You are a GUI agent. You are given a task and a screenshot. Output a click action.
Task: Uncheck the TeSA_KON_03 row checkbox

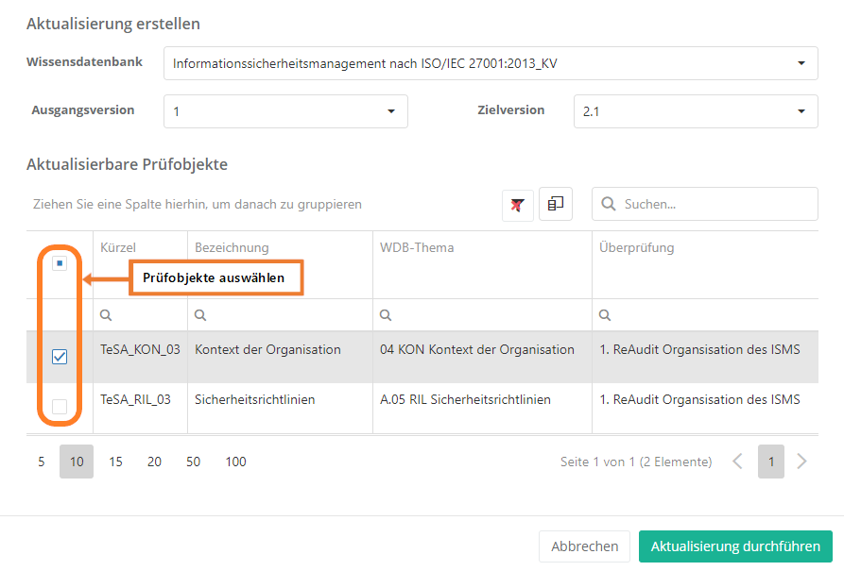coord(60,357)
